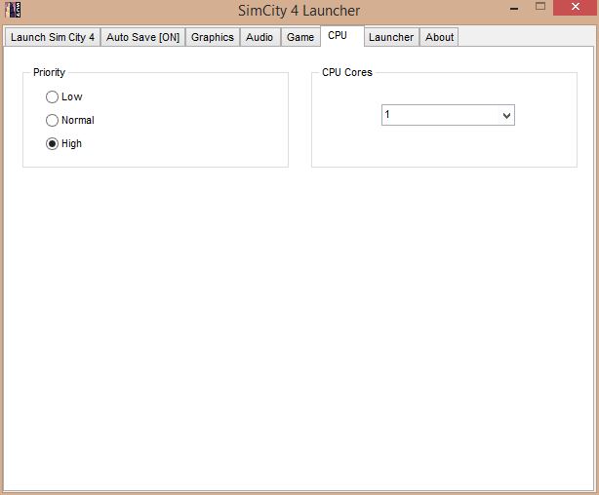This screenshot has width=599, height=495.
Task: Click the SimCity 4 Launcher app icon
Action: [x=13, y=10]
